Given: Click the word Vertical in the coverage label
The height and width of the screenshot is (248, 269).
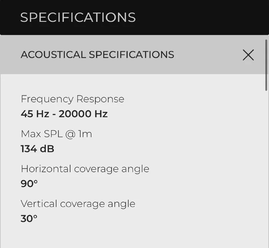Looking at the screenshot, I should pyautogui.click(x=39, y=204).
